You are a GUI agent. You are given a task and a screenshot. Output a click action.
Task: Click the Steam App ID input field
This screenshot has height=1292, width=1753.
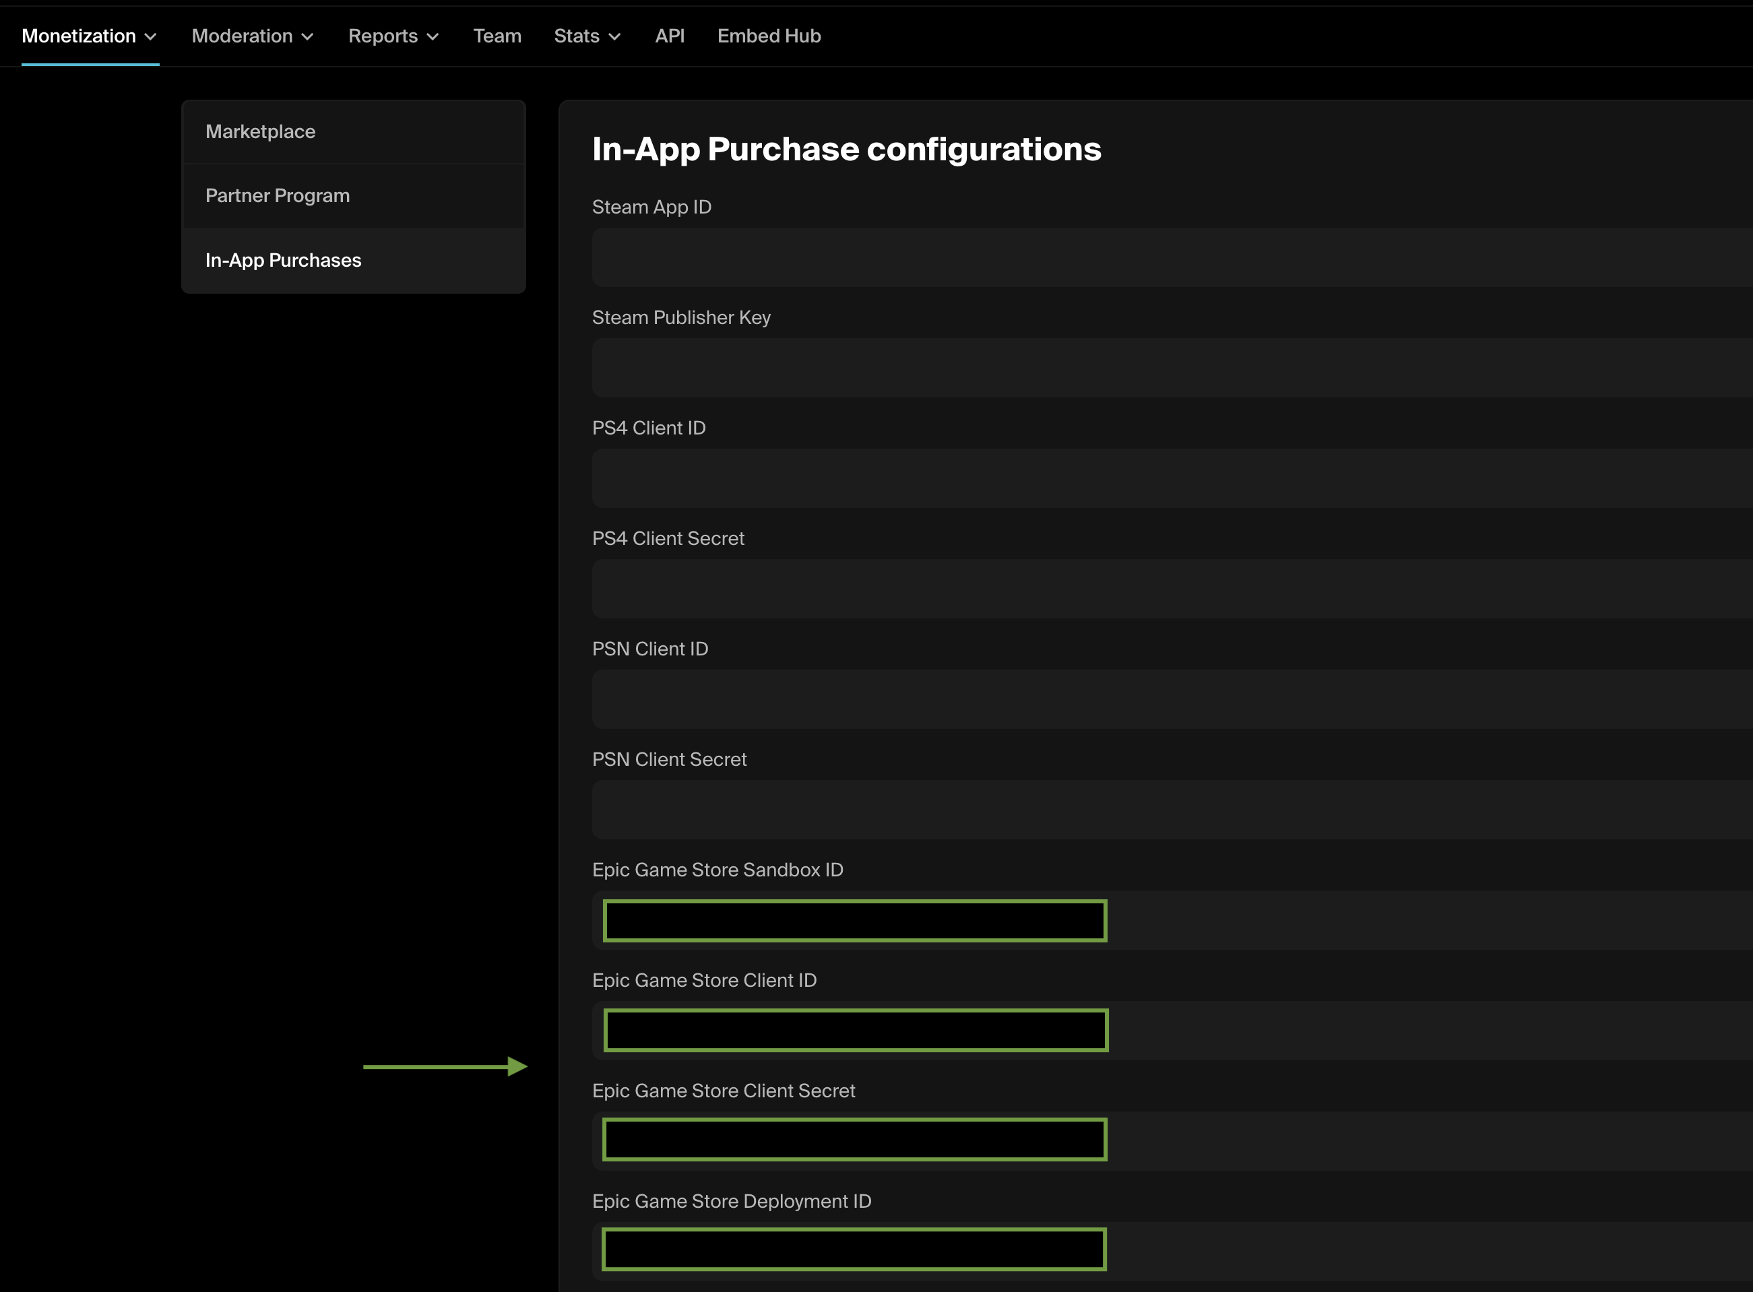1095,257
